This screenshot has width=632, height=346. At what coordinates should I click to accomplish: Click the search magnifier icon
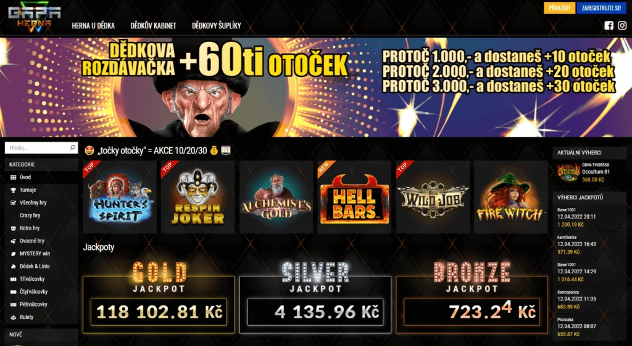(73, 148)
